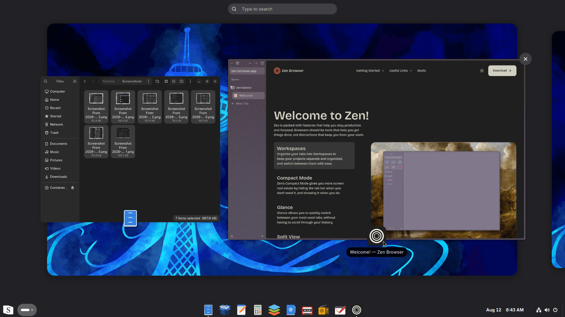This screenshot has height=317, width=565.
Task: Open Computer in Files sidebar
Action: pos(60,92)
